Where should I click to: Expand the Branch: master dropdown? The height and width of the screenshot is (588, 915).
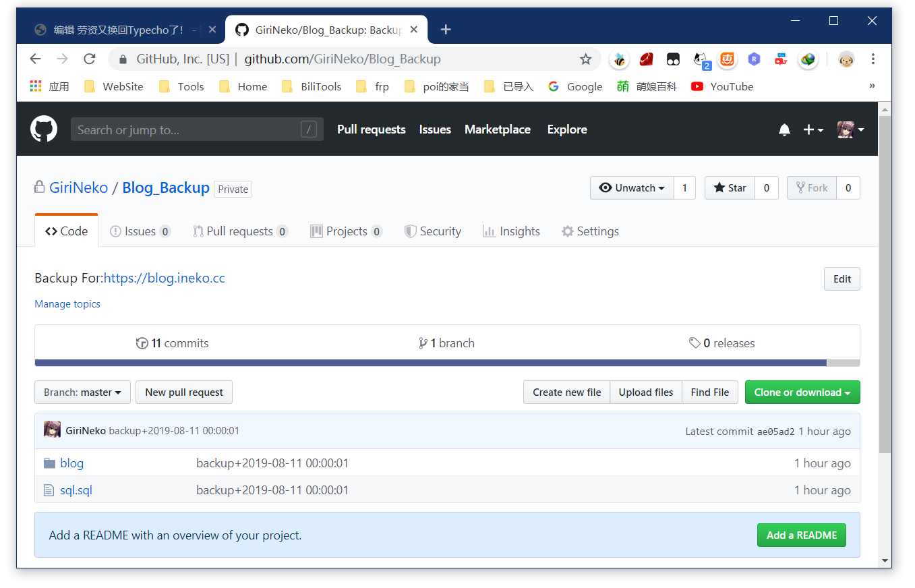point(82,392)
